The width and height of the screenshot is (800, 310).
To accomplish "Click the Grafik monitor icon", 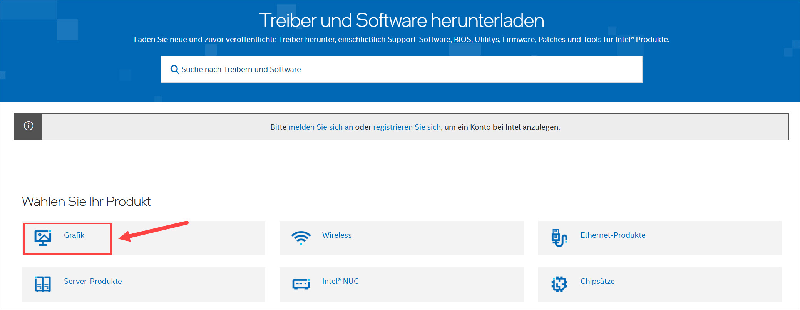I will point(43,238).
